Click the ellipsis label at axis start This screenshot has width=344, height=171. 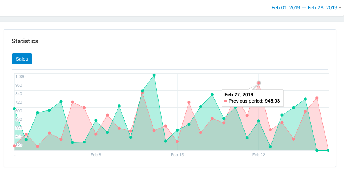point(14,155)
